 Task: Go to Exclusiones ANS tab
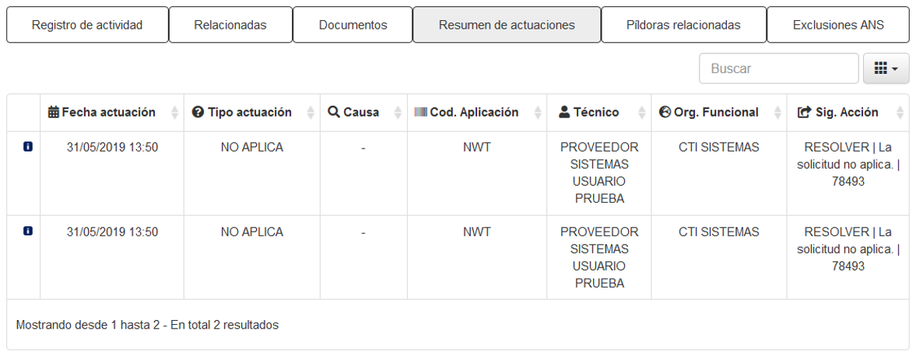(x=838, y=25)
